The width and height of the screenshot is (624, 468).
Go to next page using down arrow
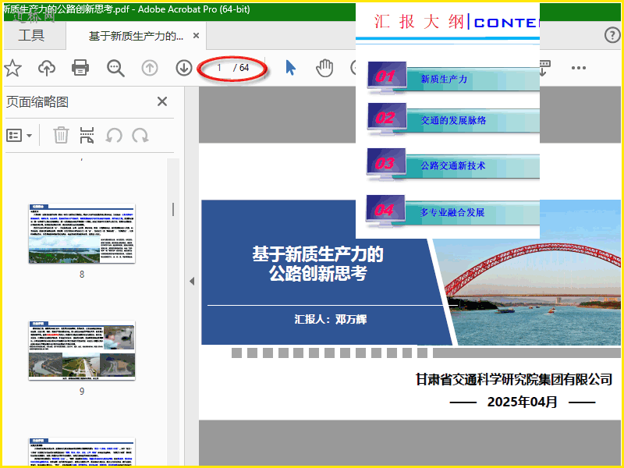click(x=184, y=68)
